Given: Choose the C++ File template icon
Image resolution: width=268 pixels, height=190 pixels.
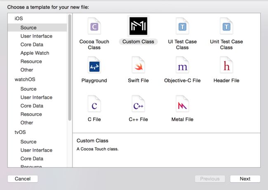Looking at the screenshot, I should (138, 104).
